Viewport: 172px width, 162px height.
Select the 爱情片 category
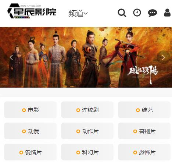coord(31,152)
